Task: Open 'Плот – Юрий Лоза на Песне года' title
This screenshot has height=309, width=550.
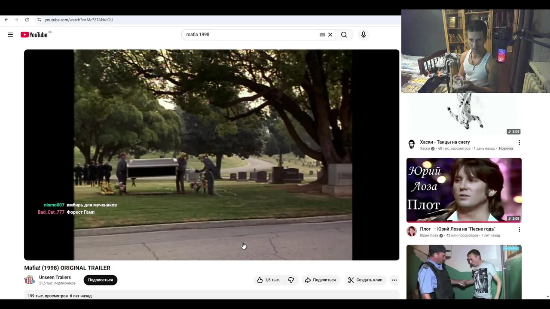Action: (x=458, y=229)
